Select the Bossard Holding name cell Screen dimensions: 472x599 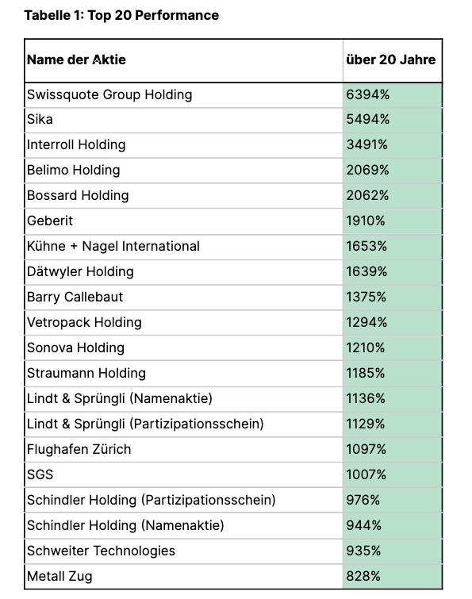[184, 196]
